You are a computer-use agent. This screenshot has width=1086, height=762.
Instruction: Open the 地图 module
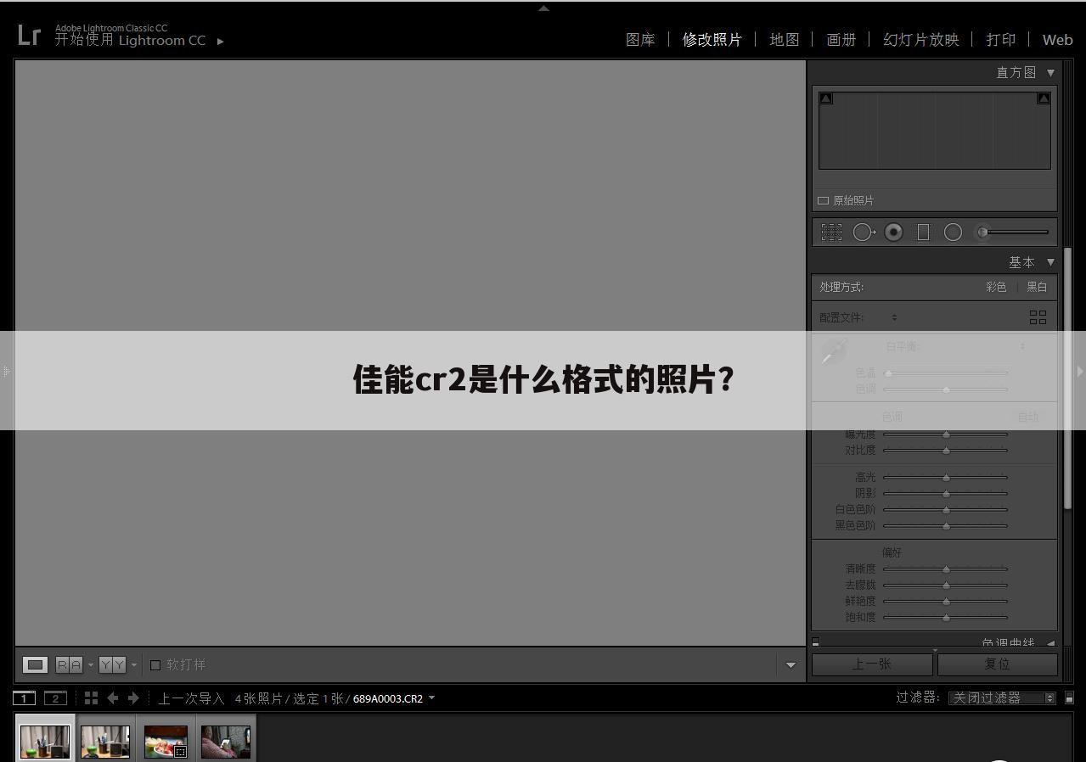coord(784,40)
